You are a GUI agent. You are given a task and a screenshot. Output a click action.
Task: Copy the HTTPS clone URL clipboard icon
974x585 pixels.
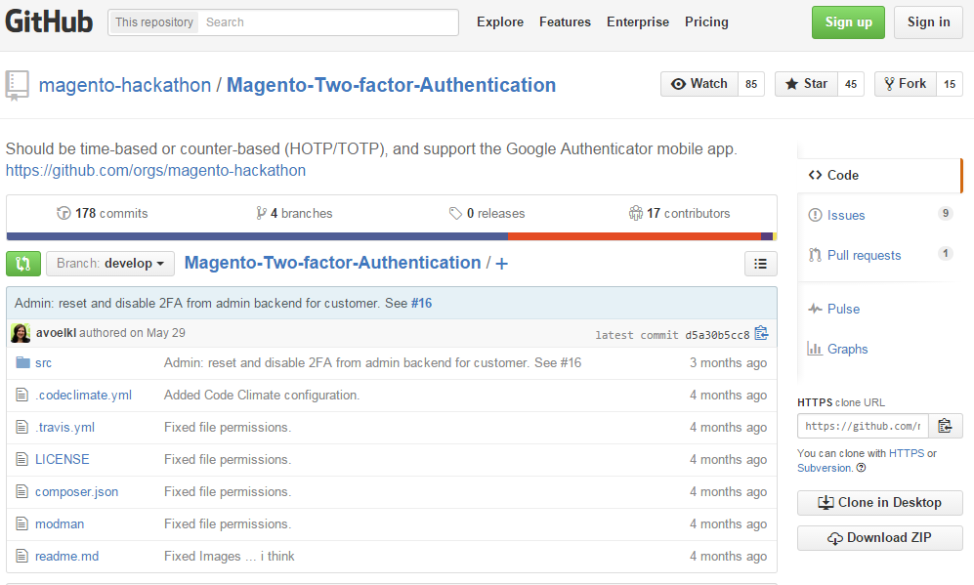click(x=945, y=426)
